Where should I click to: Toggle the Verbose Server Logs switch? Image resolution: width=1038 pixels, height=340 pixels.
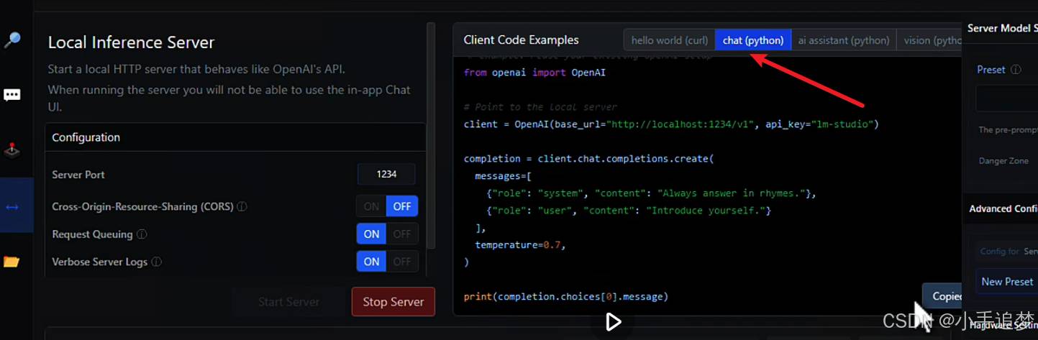coord(387,262)
